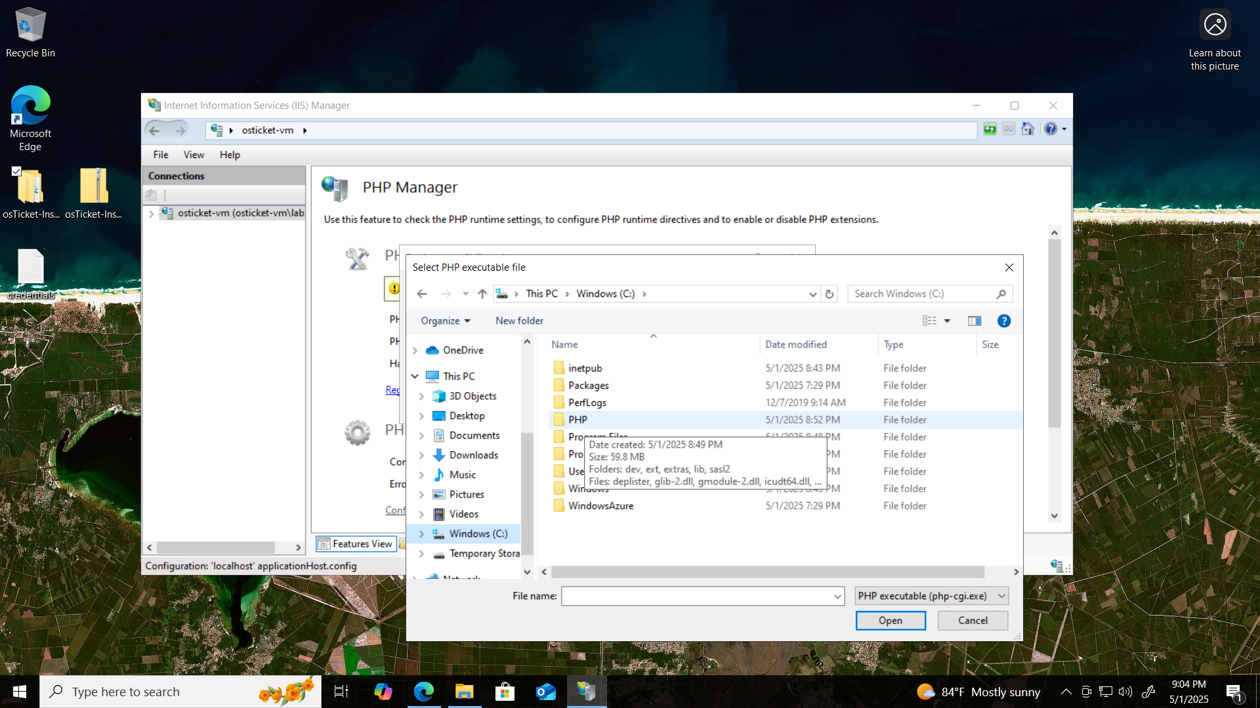Click Learn about this picture icon
The width and height of the screenshot is (1260, 708).
pyautogui.click(x=1215, y=25)
